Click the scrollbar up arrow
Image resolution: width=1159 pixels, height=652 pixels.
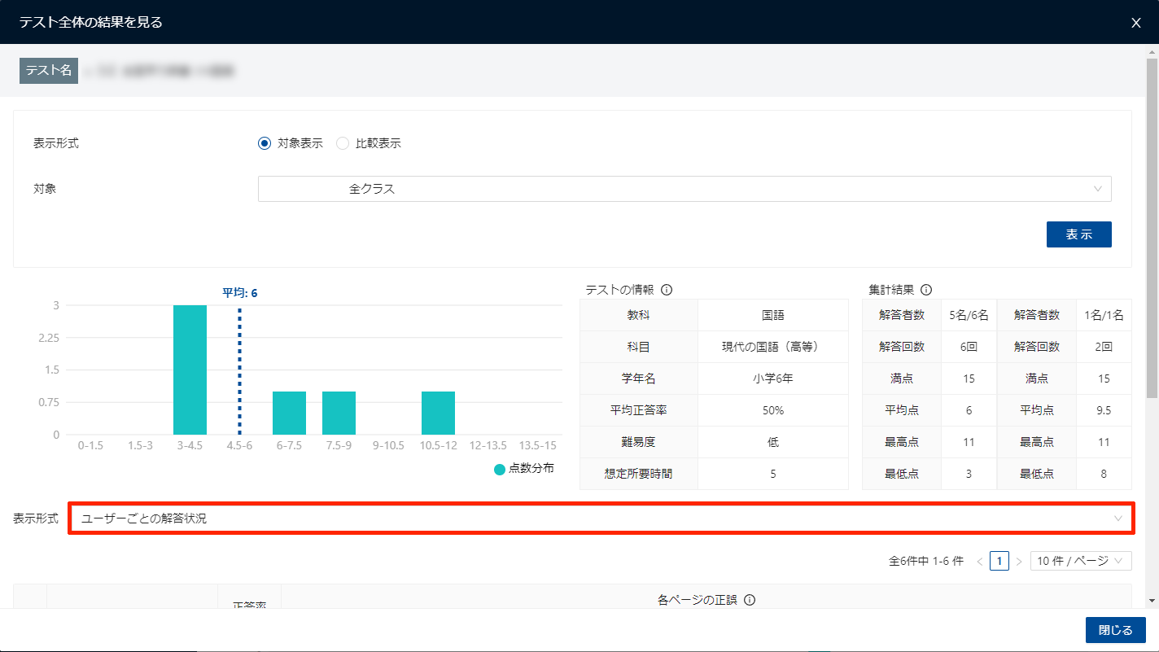(1152, 52)
